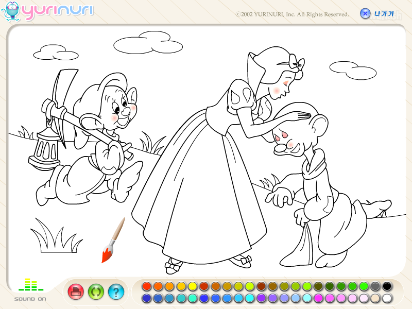Image resolution: width=412 pixels, height=309 pixels.
Task: Fill the small cloud at top left
Action: click(x=56, y=53)
